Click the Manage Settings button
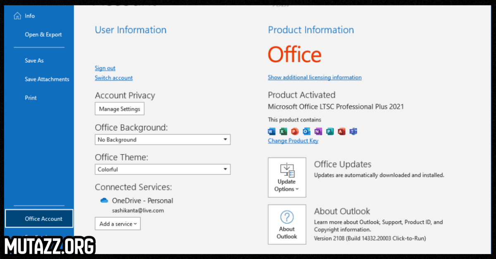The height and width of the screenshot is (259, 496). (x=119, y=109)
